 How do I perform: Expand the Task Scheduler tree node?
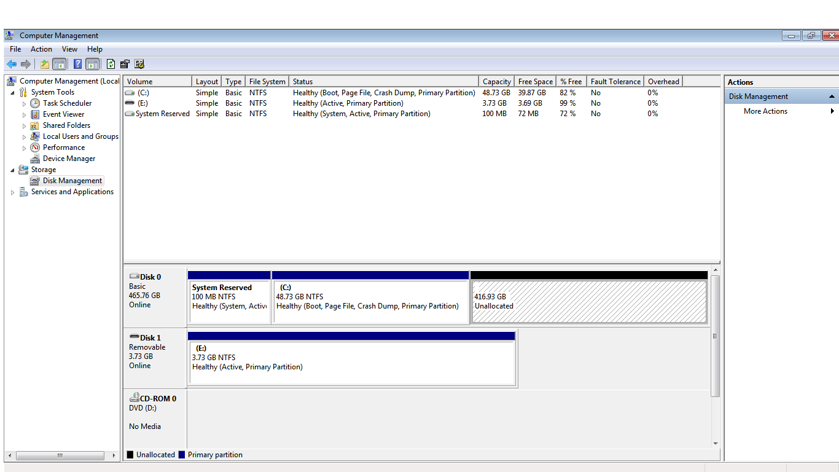click(25, 104)
